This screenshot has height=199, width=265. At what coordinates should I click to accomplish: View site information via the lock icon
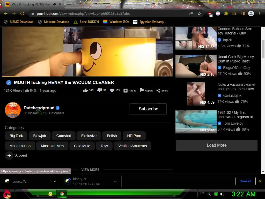pos(33,13)
